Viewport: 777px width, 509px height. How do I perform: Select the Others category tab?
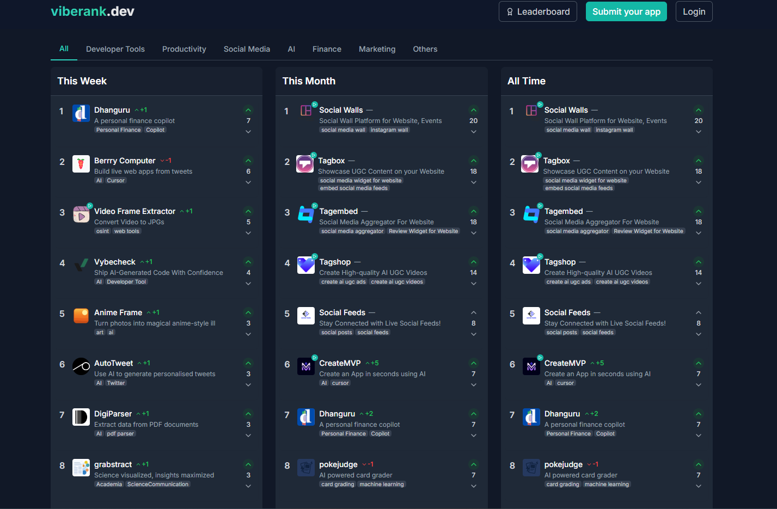(x=425, y=49)
